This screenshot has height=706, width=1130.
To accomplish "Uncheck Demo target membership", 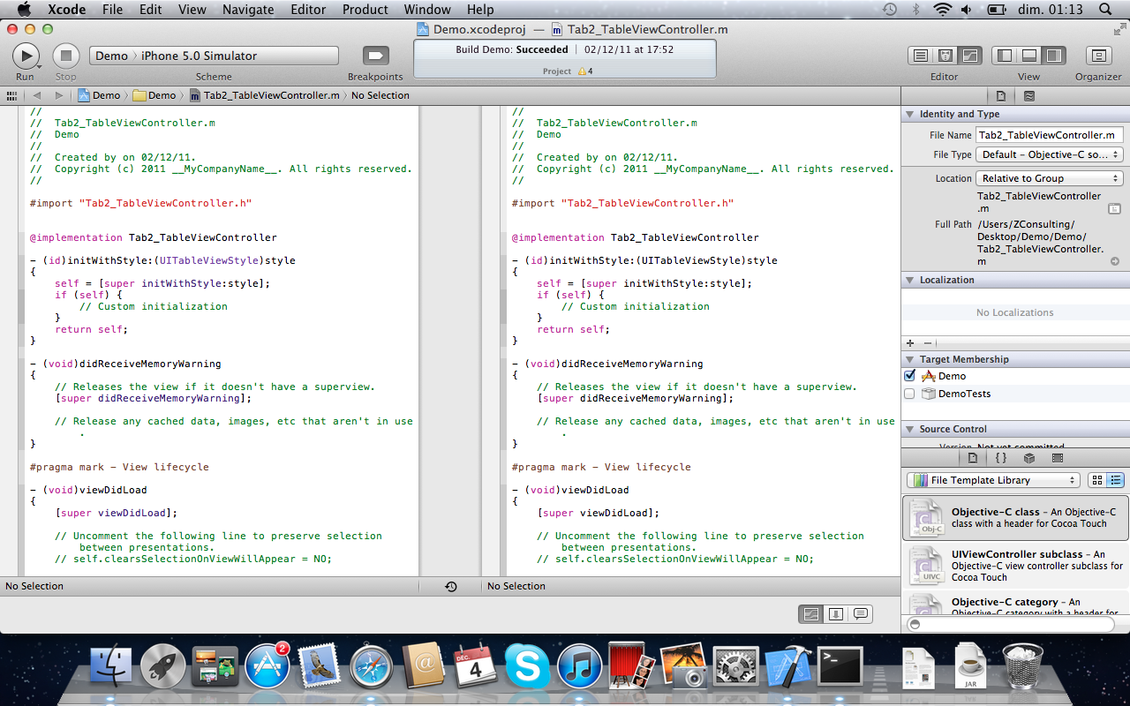I will [910, 376].
